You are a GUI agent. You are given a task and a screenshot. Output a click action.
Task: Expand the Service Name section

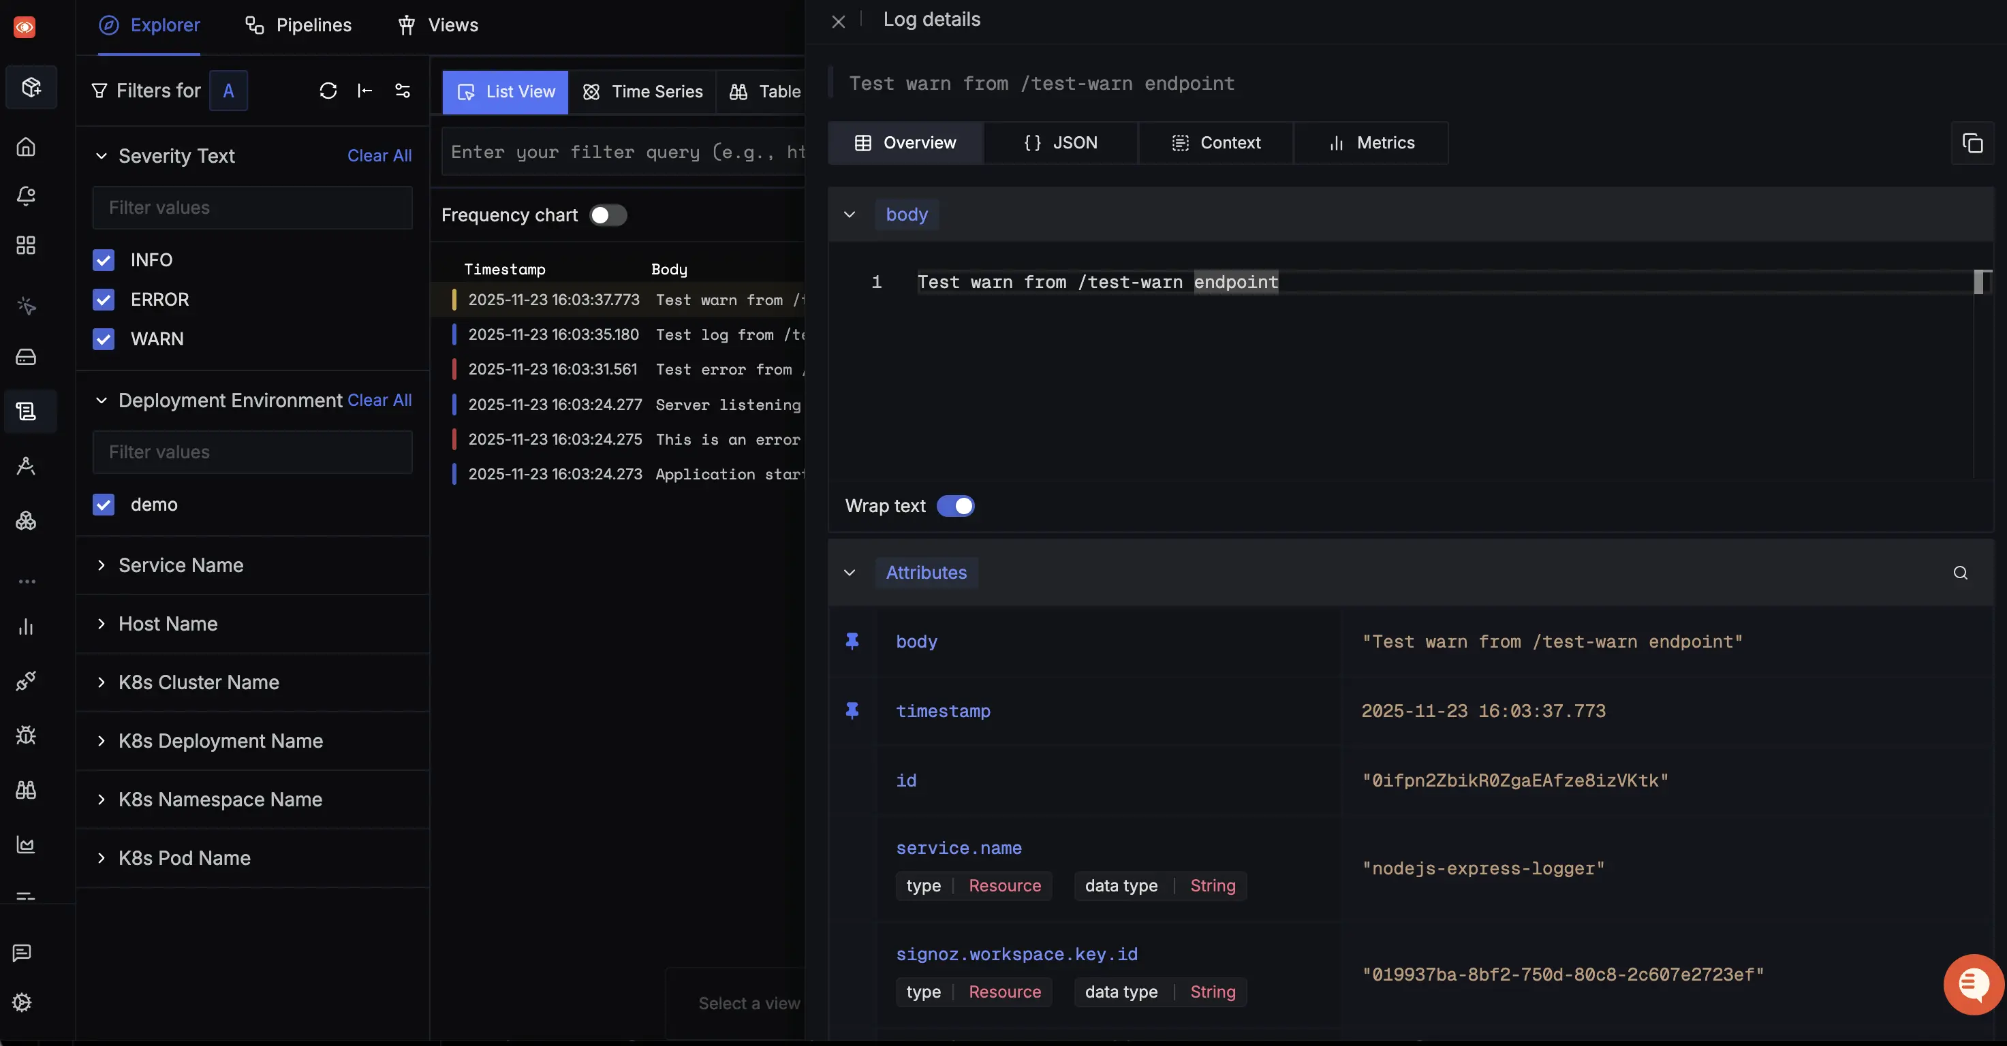pos(102,565)
